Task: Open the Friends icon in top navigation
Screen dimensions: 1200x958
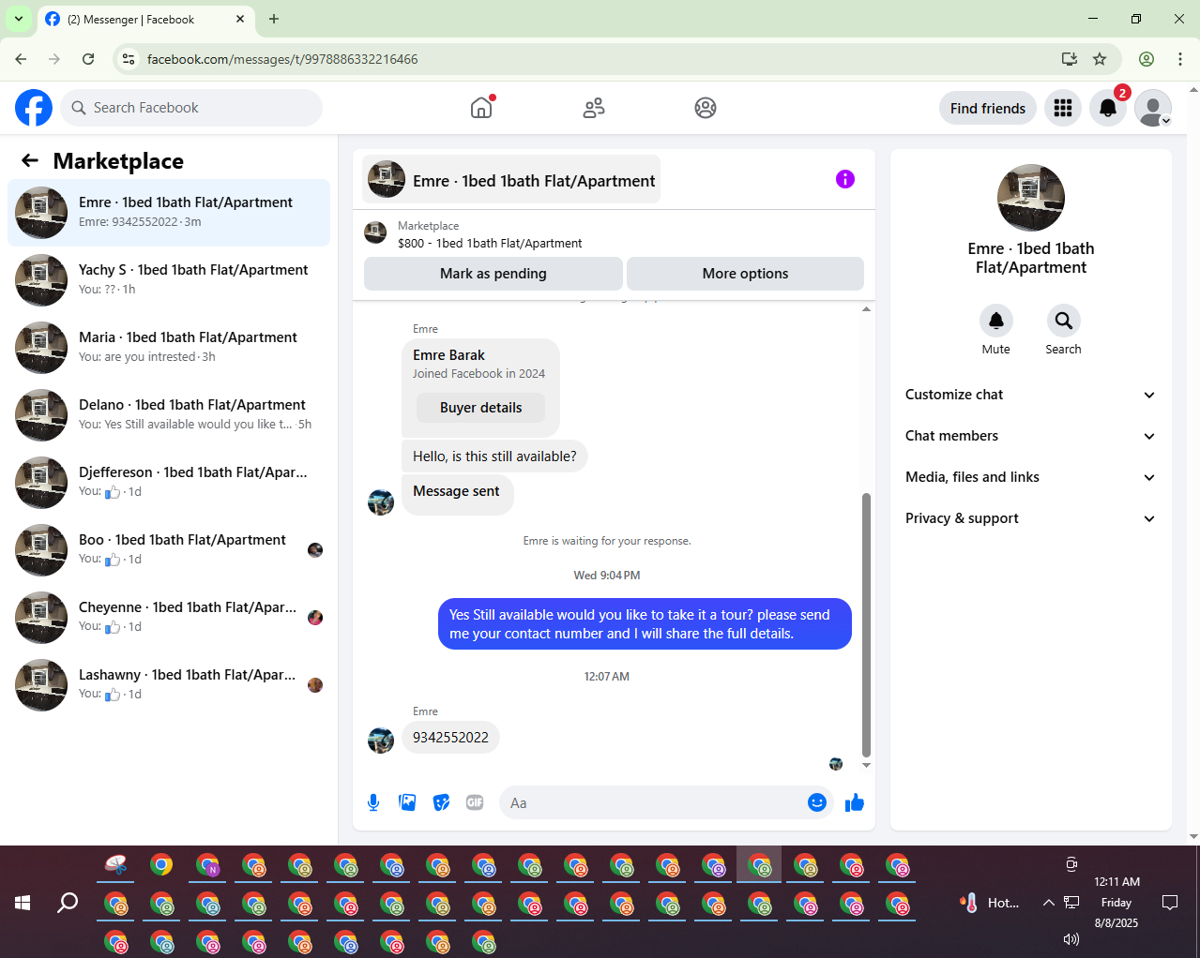Action: tap(594, 108)
